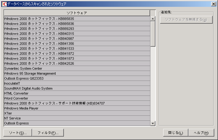
Task: Select the Outlook Express Q823353 row
Action: point(77,78)
